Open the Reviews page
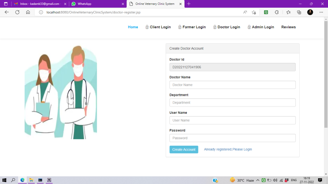Screen dimensions: 328x184 pyautogui.click(x=288, y=27)
